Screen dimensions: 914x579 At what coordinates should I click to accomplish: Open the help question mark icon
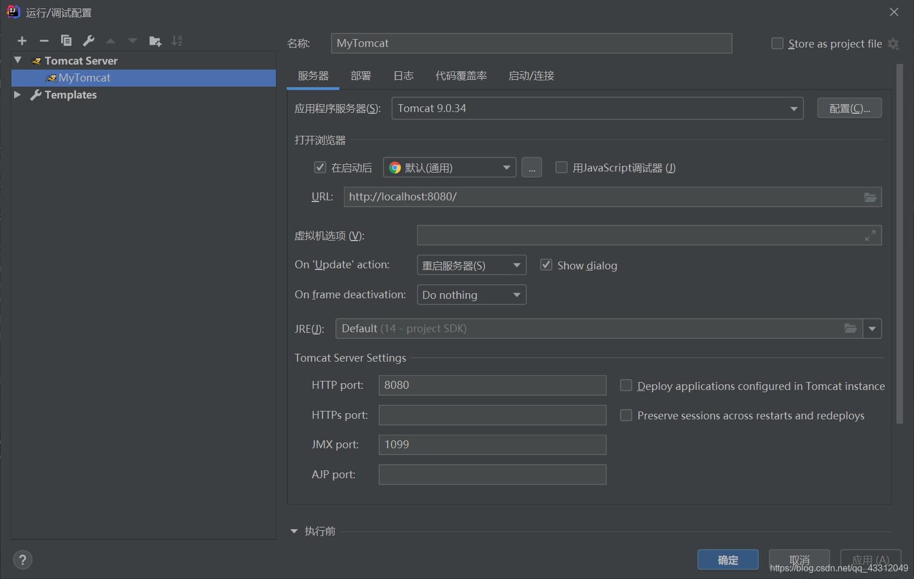pyautogui.click(x=23, y=560)
